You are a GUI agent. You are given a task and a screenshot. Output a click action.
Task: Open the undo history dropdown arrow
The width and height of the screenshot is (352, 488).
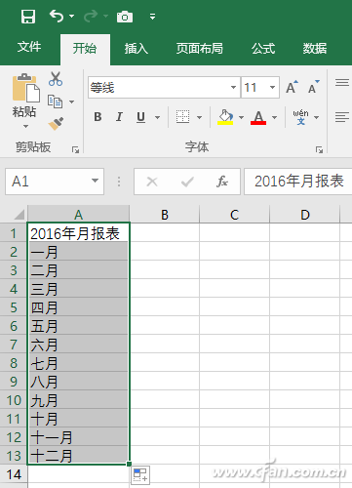coord(72,16)
